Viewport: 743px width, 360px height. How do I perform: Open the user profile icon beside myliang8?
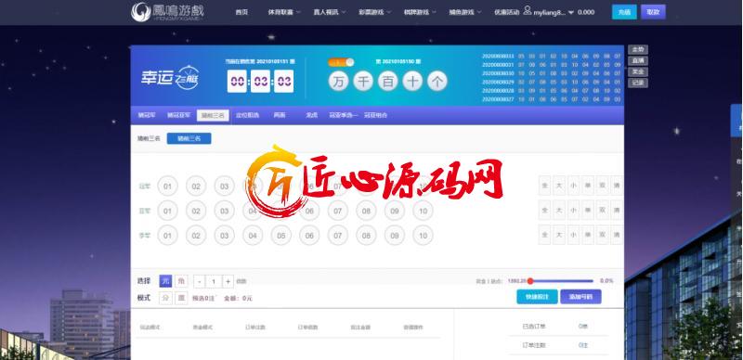tap(528, 10)
